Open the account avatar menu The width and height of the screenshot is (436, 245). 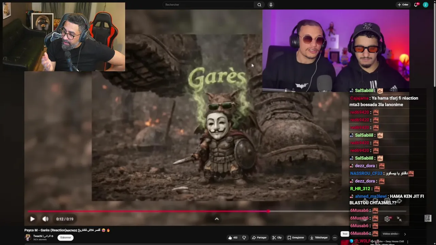[x=425, y=5]
